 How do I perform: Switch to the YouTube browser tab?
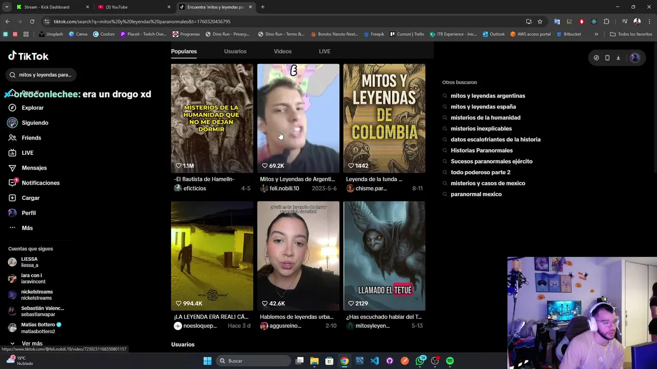pyautogui.click(x=133, y=7)
